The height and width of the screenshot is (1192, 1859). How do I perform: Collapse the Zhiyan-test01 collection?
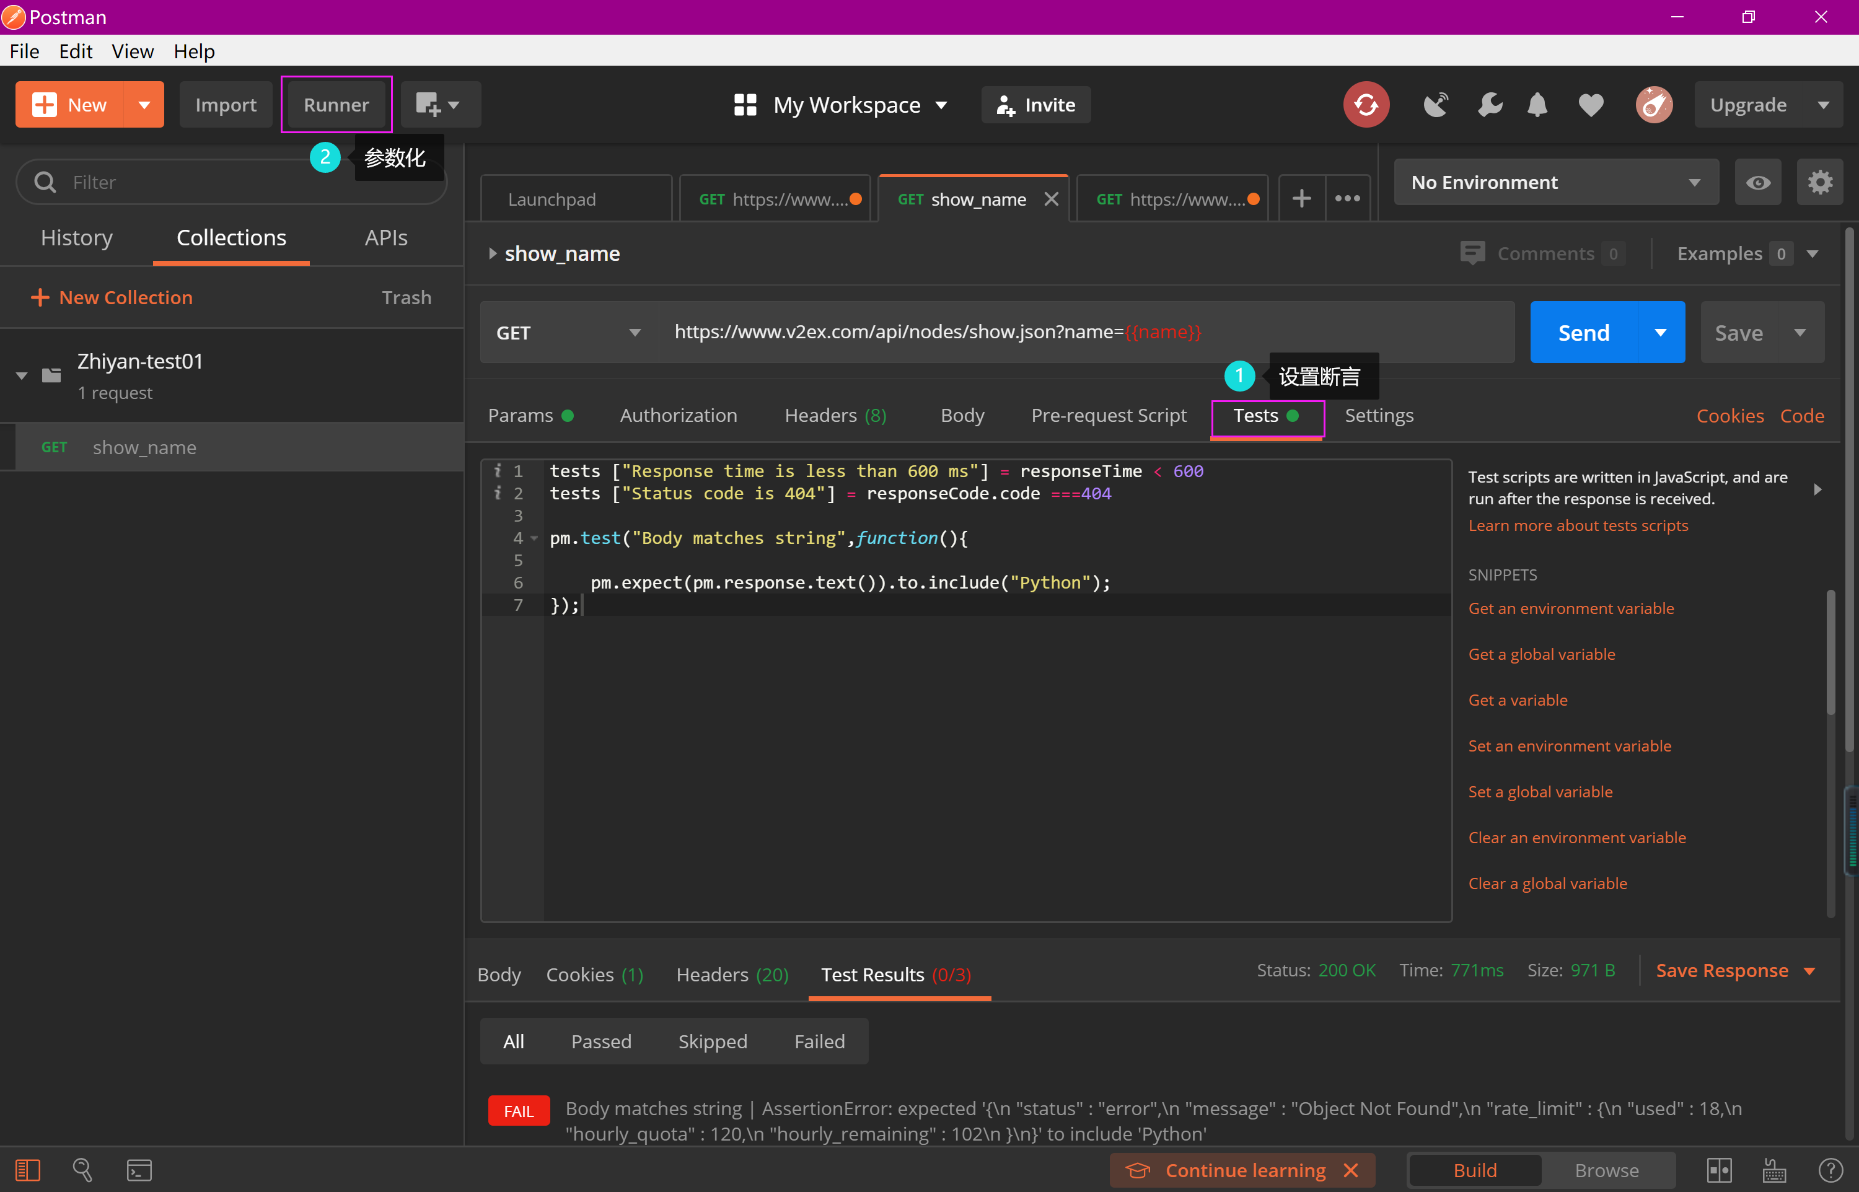22,375
